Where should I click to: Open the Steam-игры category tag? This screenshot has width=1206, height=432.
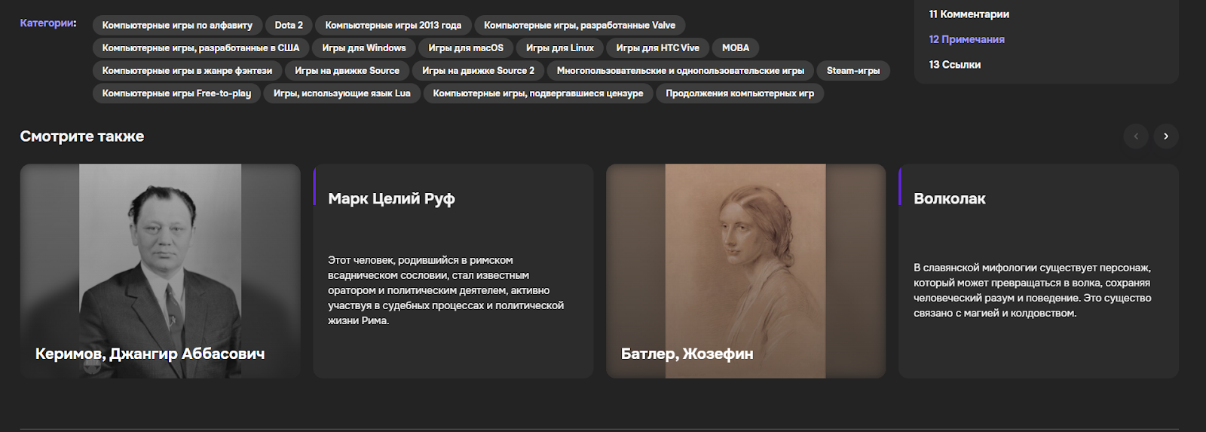coord(852,71)
